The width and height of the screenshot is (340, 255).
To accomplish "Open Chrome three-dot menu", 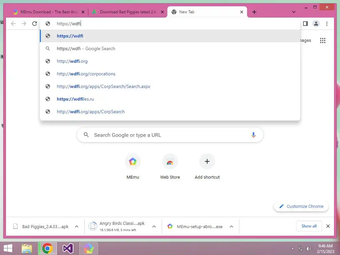I will 327,24.
